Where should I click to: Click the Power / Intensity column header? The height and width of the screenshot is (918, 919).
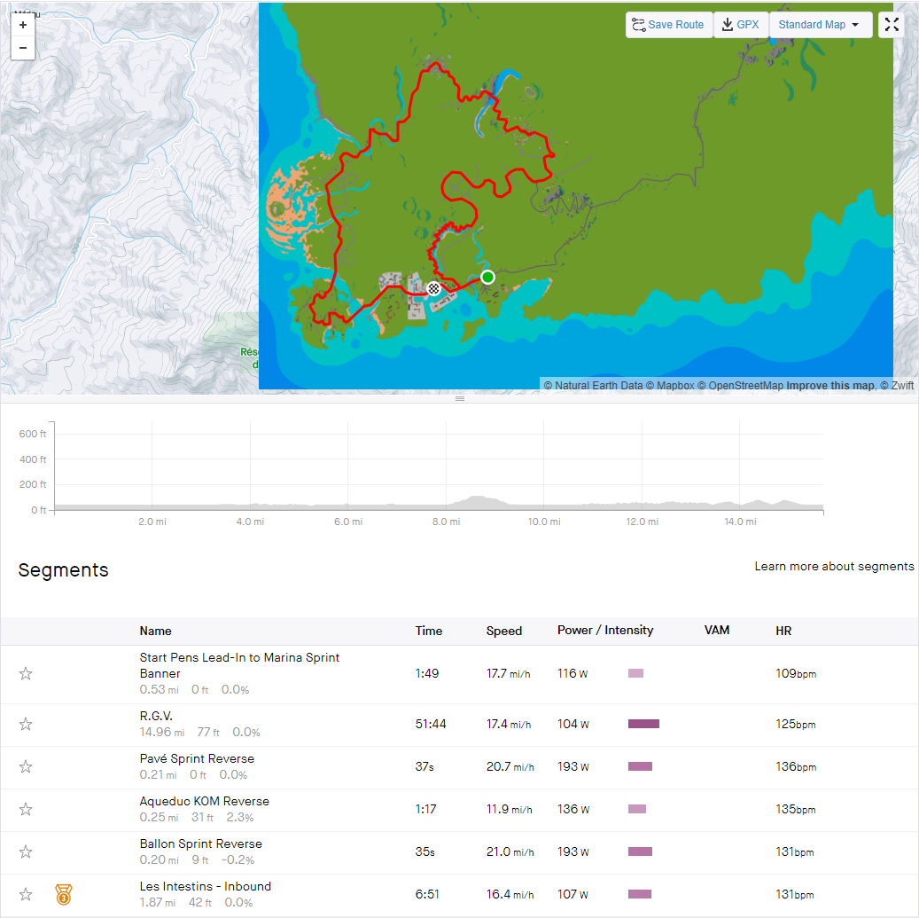pos(605,630)
